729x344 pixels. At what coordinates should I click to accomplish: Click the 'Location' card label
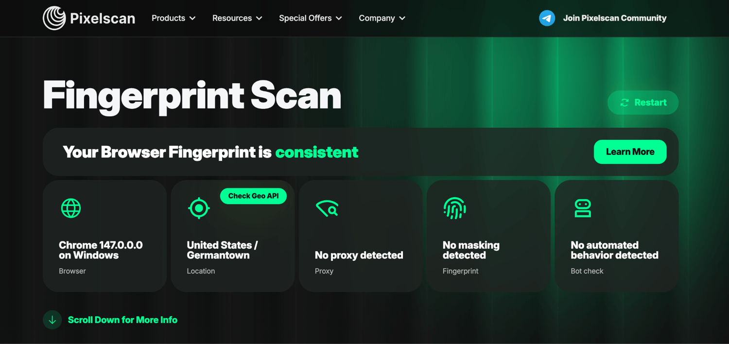click(x=201, y=271)
